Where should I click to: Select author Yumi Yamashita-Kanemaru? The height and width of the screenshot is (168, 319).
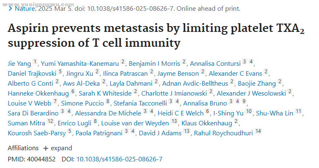(80, 64)
